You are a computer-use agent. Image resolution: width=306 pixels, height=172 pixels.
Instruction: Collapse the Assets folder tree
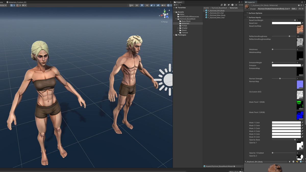(174, 12)
